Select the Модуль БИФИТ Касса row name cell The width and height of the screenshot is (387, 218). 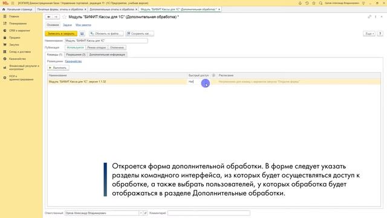pos(117,82)
